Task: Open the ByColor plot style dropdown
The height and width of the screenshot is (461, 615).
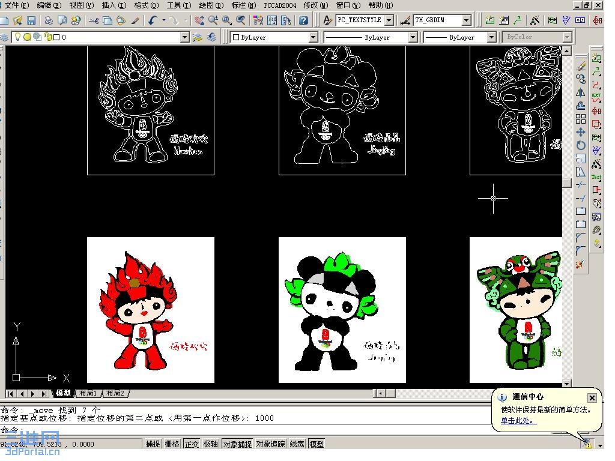Action: tap(567, 37)
